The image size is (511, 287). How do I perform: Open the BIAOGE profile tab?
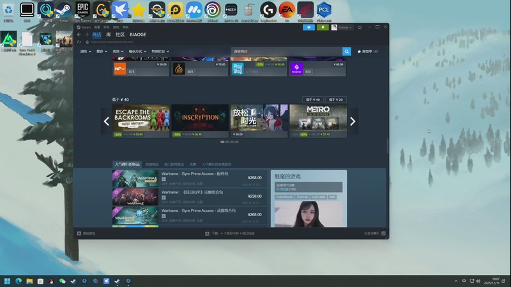click(138, 34)
